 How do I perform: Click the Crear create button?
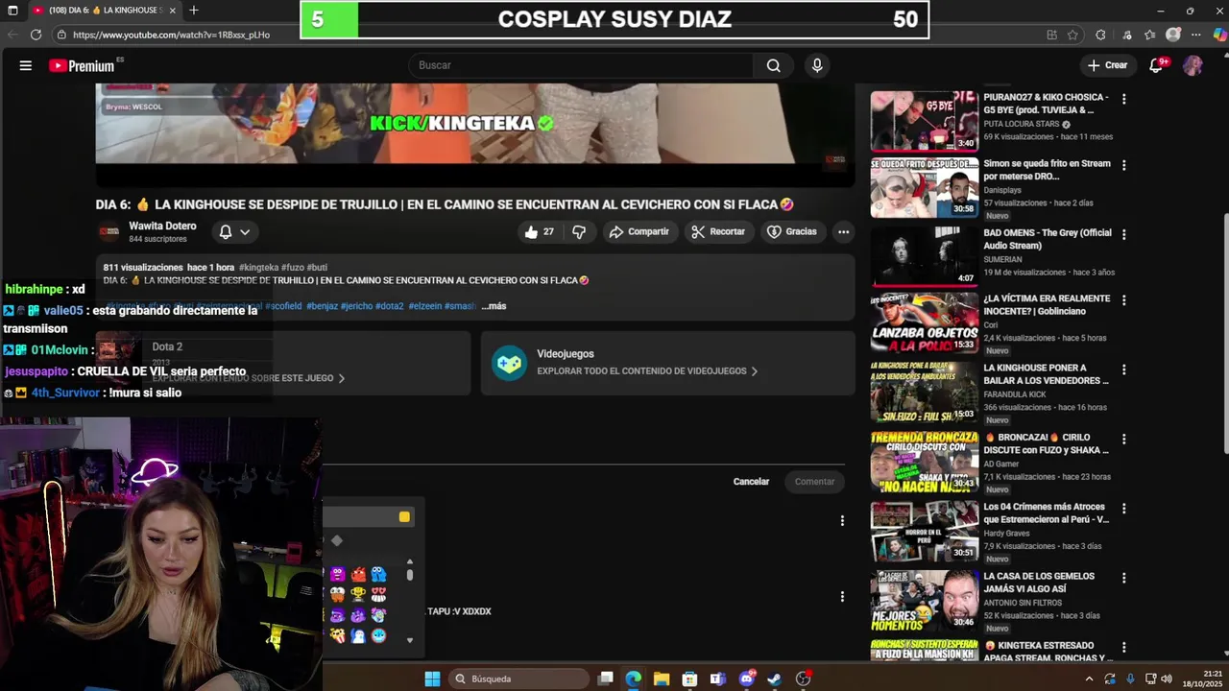[x=1107, y=65]
